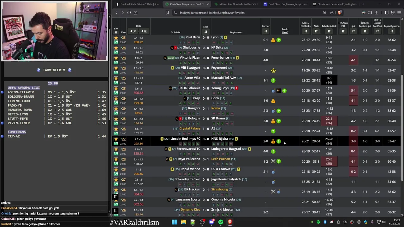
Task: Click the PR sort button under RXG
Action: [144, 32]
